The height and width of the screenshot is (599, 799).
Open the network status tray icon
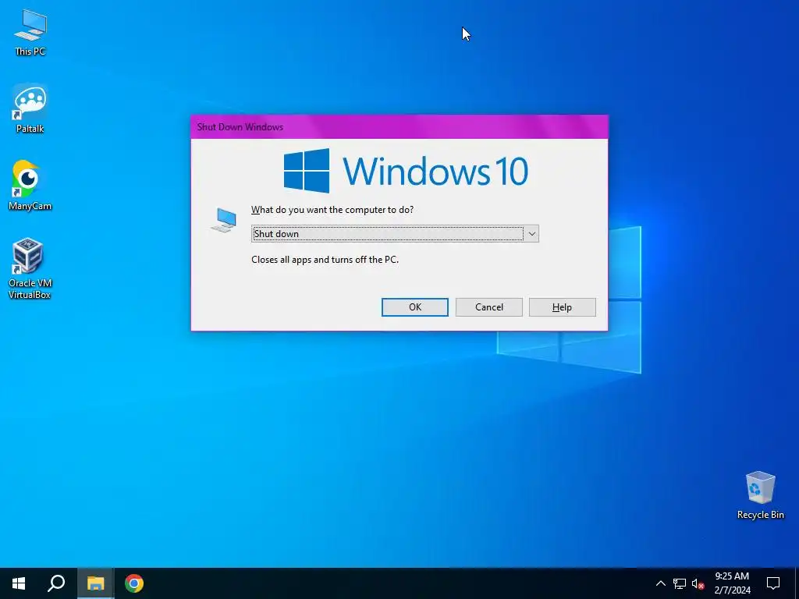(x=680, y=583)
